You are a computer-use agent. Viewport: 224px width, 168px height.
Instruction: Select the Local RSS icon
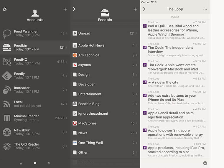pos(7,104)
